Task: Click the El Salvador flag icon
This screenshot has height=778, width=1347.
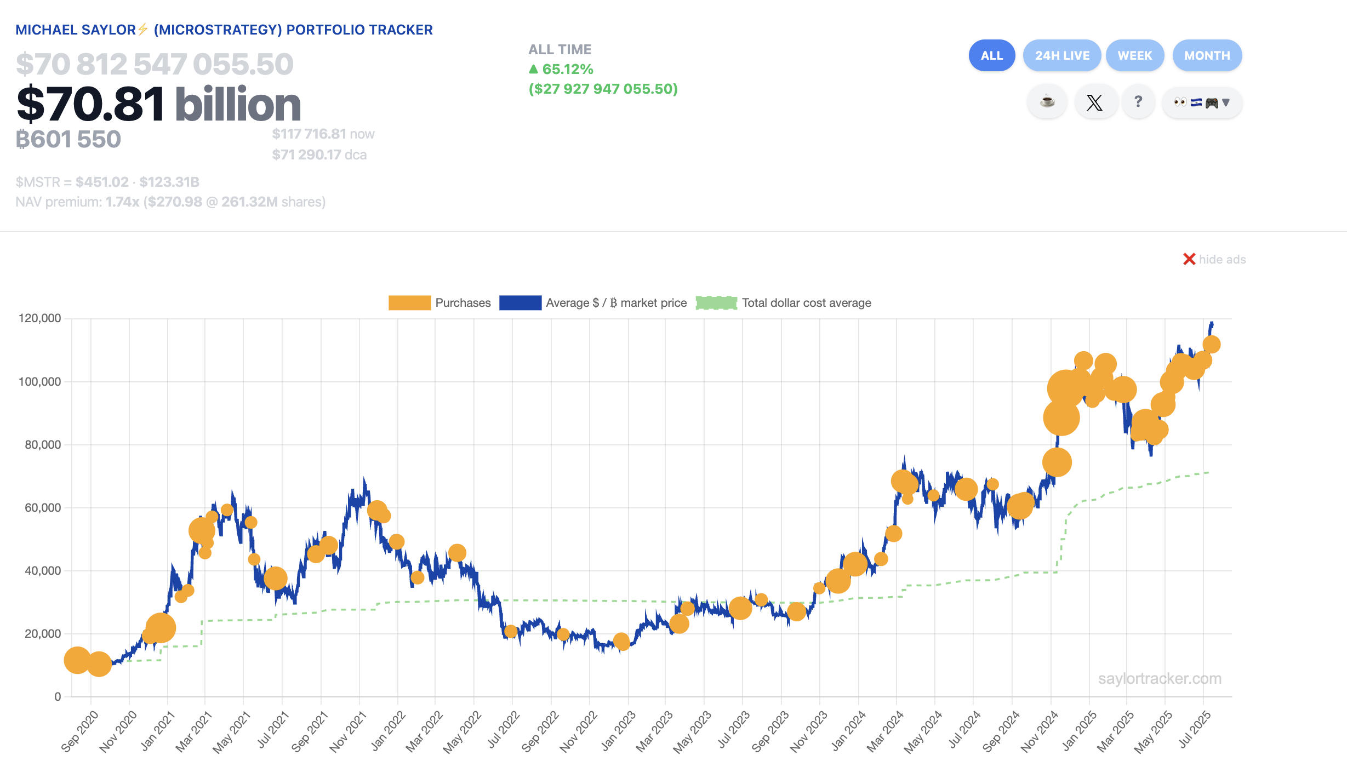Action: click(x=1196, y=102)
